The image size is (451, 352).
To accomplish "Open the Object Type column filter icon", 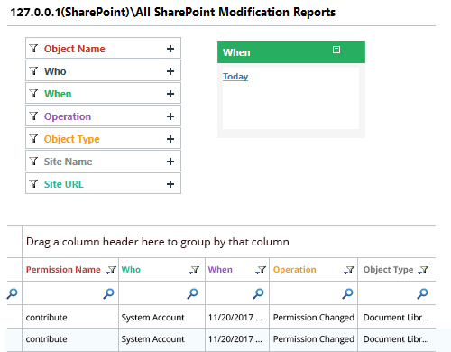I will coord(423,270).
